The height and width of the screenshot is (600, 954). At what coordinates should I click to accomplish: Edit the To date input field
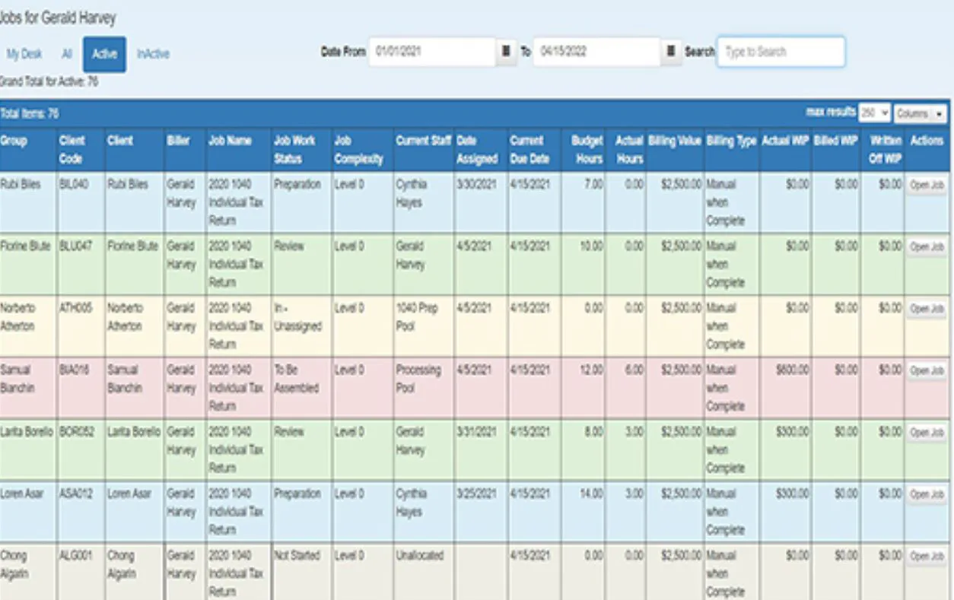pyautogui.click(x=596, y=52)
